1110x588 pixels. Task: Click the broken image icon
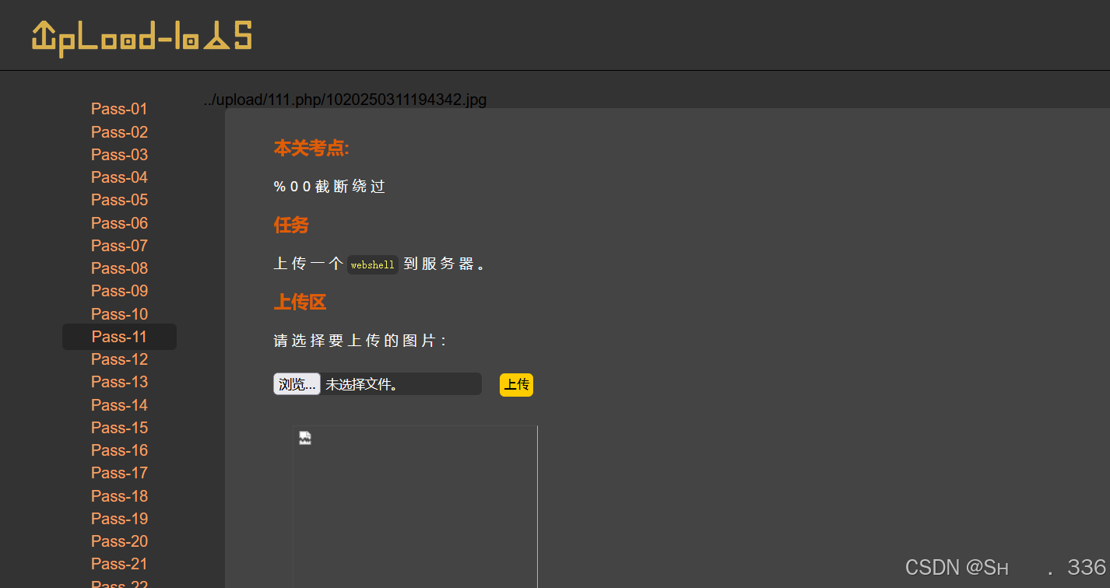click(x=305, y=438)
